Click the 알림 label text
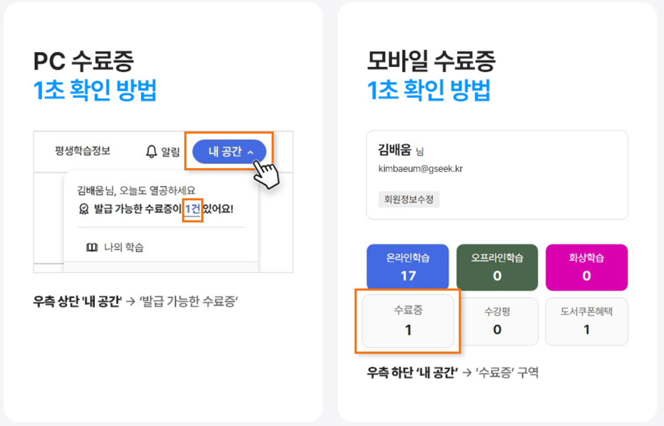Image resolution: width=664 pixels, height=426 pixels. (170, 152)
